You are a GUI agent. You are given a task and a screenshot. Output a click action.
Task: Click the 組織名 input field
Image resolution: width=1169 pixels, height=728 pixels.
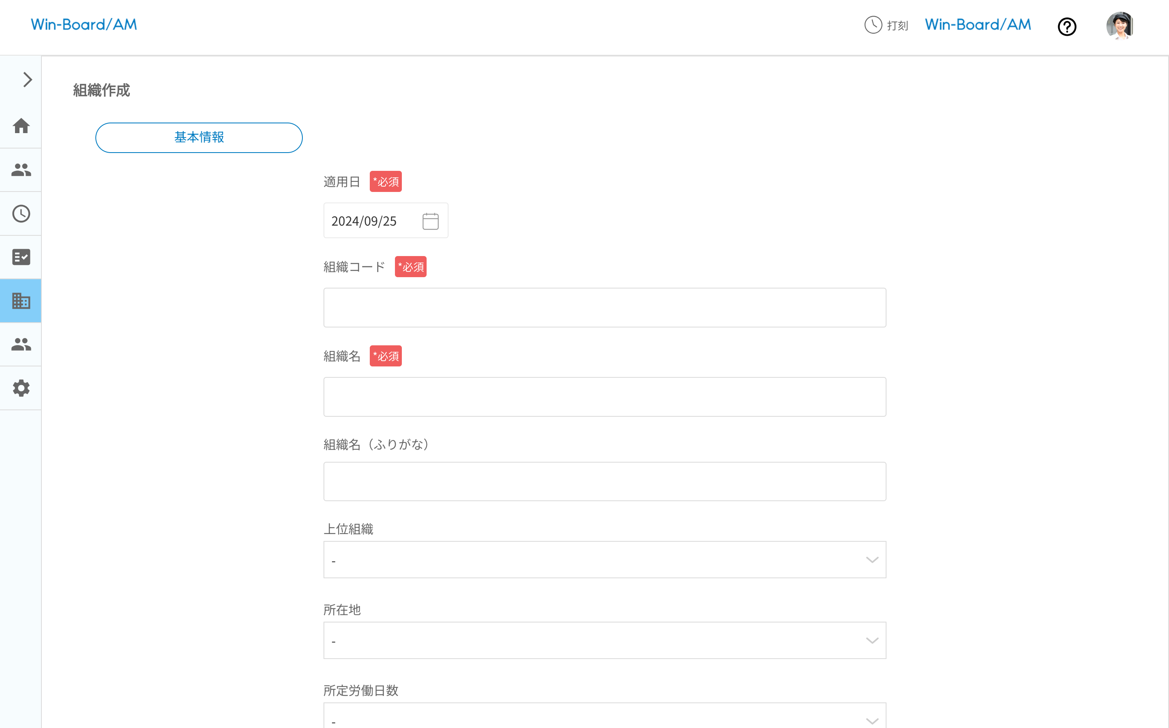click(x=604, y=397)
